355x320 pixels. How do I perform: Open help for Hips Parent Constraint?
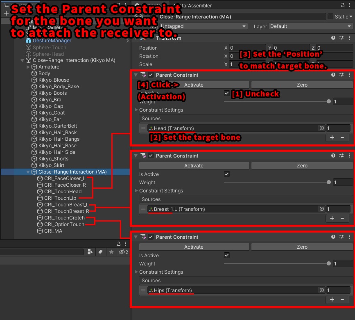tap(333, 237)
